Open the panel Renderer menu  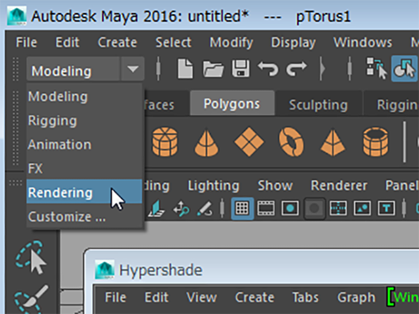339,186
